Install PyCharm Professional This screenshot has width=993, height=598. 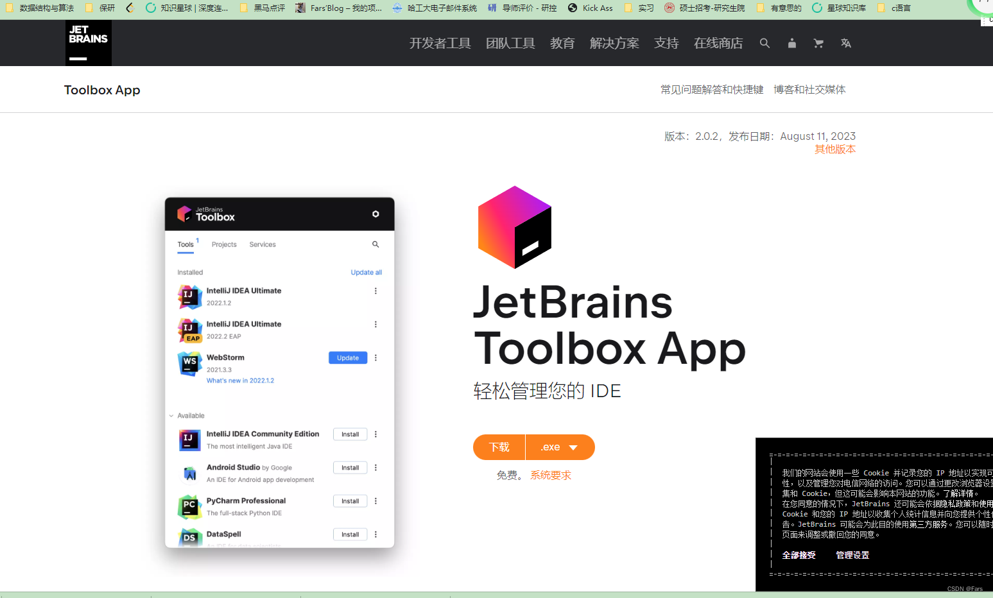[x=350, y=501]
